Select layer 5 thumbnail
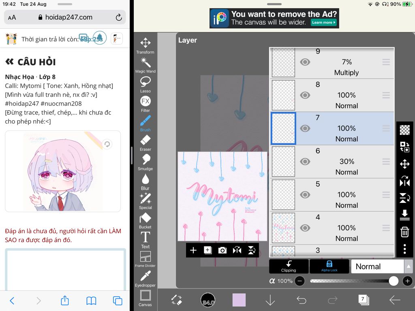This screenshot has height=311, width=415. pos(283,195)
